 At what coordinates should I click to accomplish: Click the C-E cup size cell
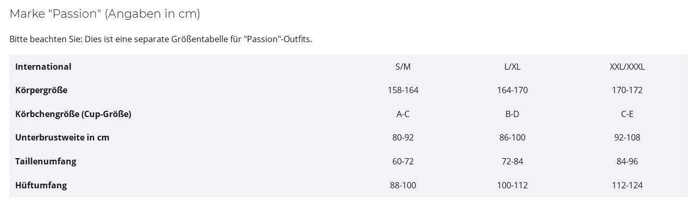[627, 114]
